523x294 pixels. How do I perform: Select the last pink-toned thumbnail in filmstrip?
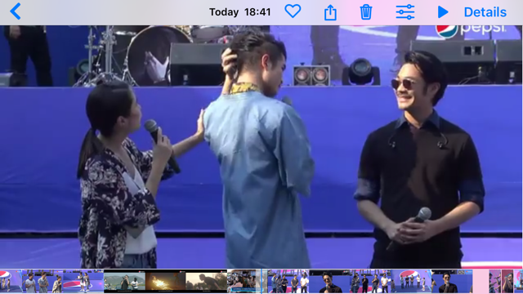click(518, 282)
